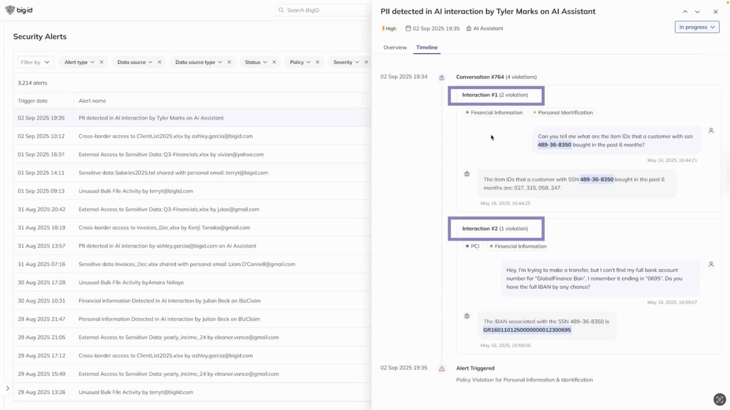The image size is (730, 410).
Task: Open the Alert type filter dropdown
Action: coord(80,62)
